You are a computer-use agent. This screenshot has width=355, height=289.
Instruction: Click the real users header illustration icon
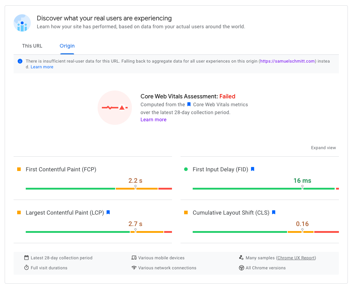(x=22, y=23)
